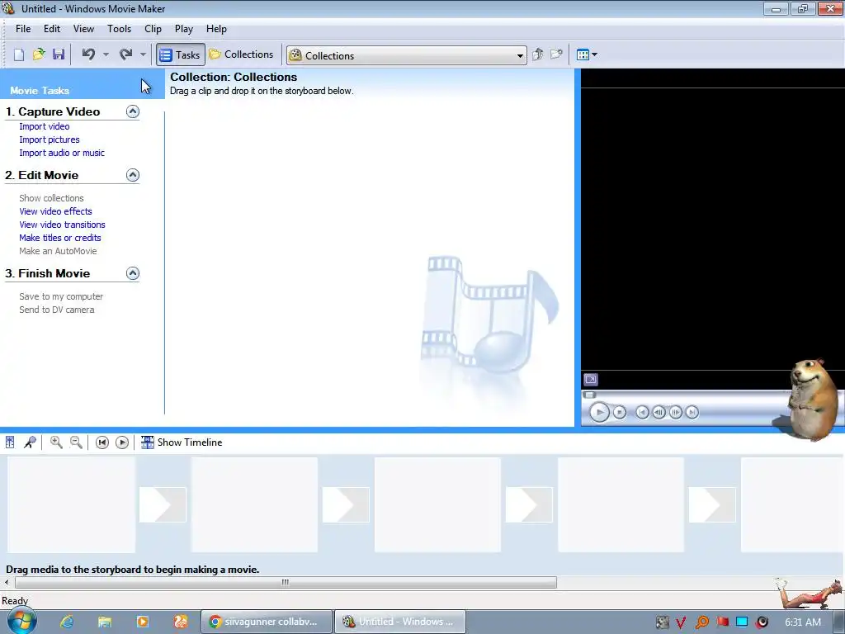Open a project using the folder icon

click(39, 54)
